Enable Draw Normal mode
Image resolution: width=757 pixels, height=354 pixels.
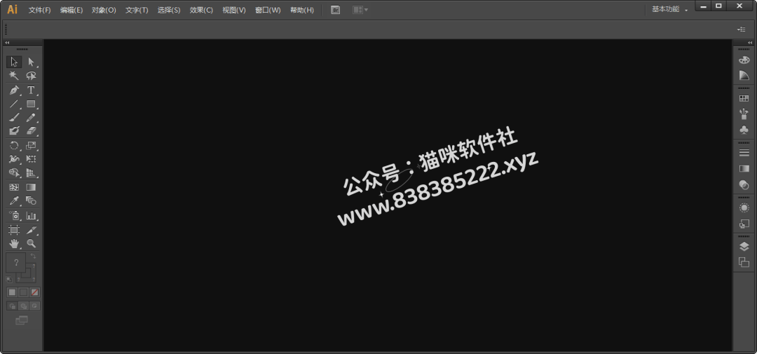coord(12,306)
